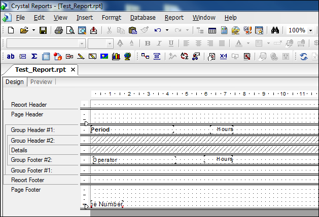Click the Insert Group icon
Viewport: 319px width, 217px height.
(22, 56)
